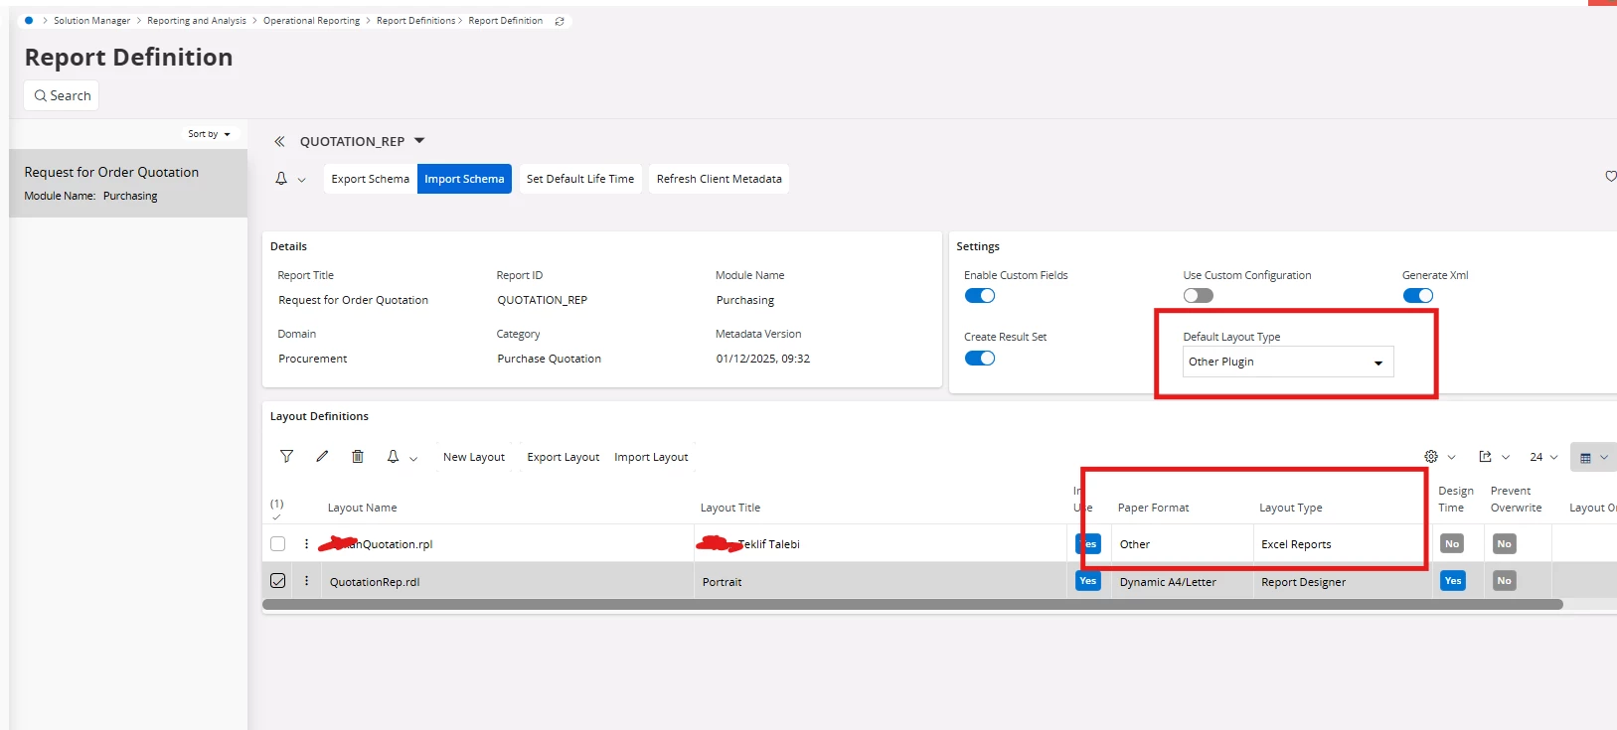Open Default Layout Type dropdown
1617x730 pixels.
point(1287,363)
